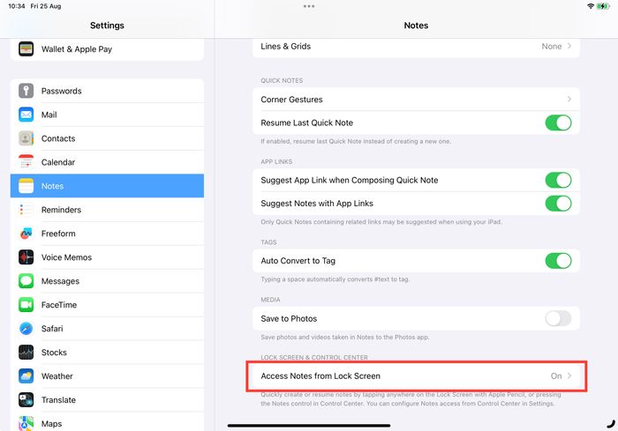Expand Lines & Grids options
Viewport: 618px width, 431px height.
[x=569, y=46]
